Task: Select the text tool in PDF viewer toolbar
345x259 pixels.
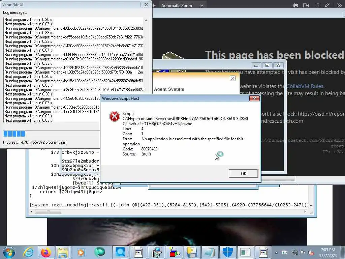Action: (318, 5)
